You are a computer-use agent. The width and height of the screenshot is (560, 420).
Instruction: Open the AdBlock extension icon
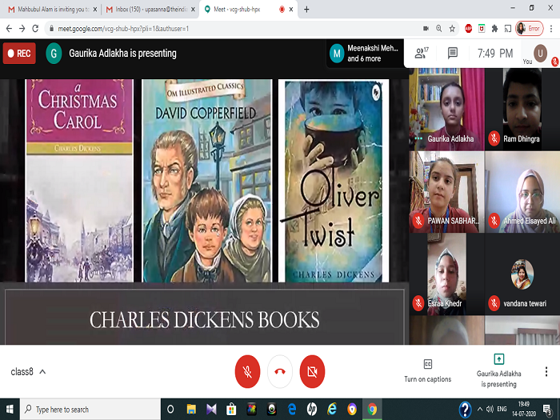(469, 29)
